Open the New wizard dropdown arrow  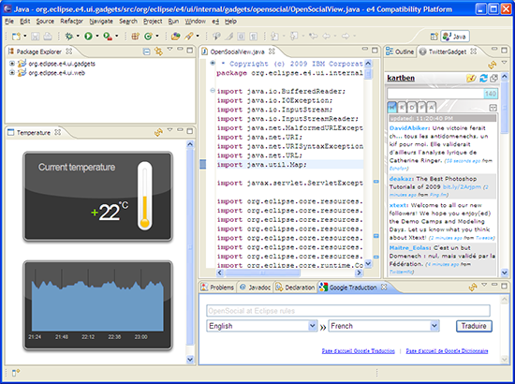coord(24,37)
